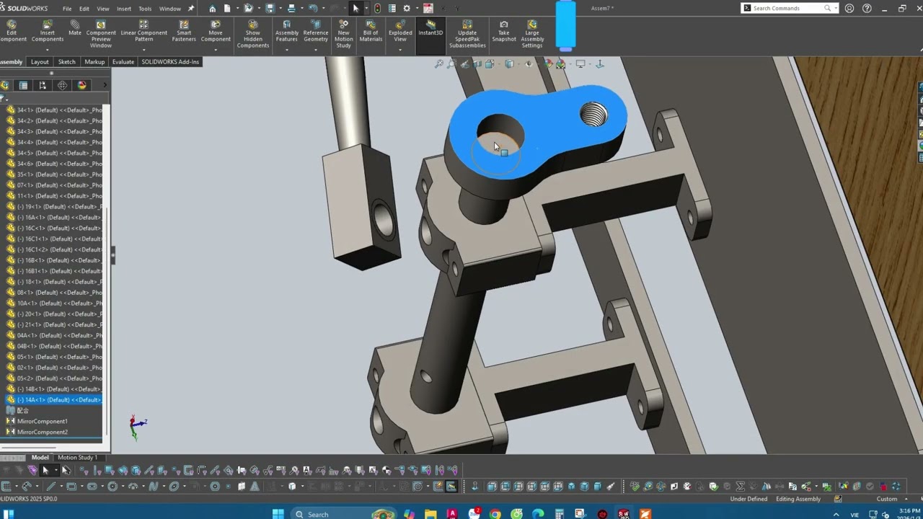Select component 34<1> in the tree
The image size is (923, 519).
pos(54,110)
